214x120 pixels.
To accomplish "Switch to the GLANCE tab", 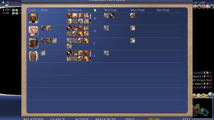I will [x=58, y=119].
